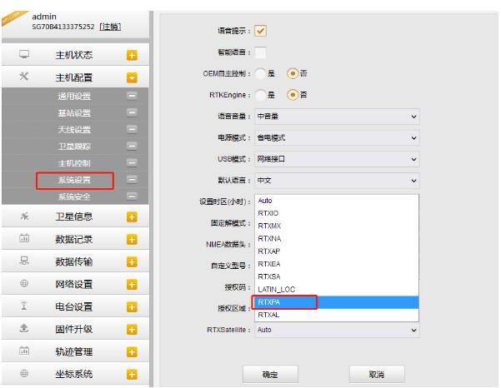This screenshot has width=501, height=388.
Task: Open the 卫星跟踪 submenu item
Action: coord(74,147)
